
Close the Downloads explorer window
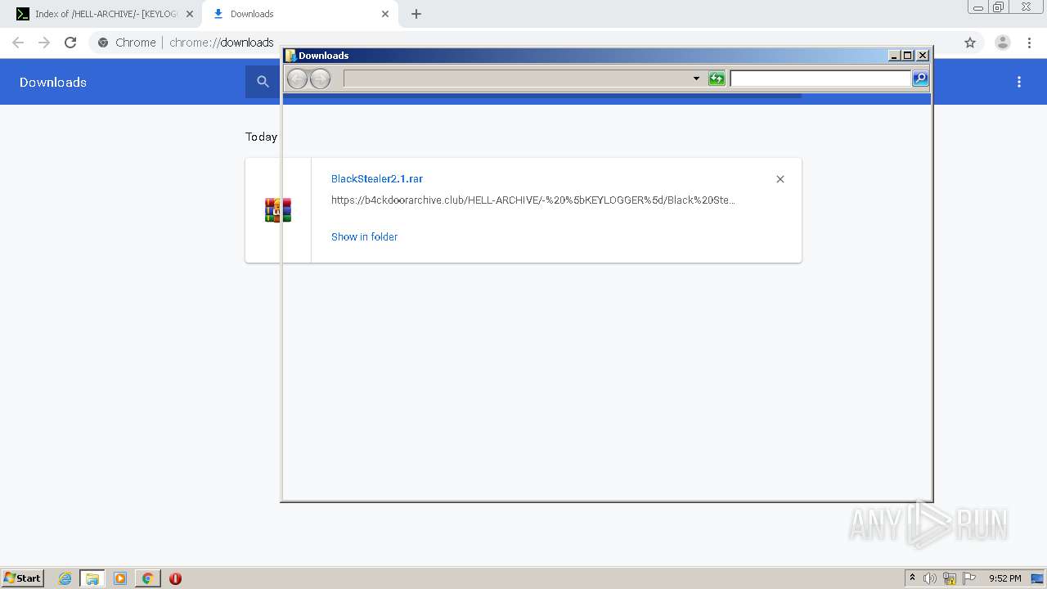click(x=923, y=56)
